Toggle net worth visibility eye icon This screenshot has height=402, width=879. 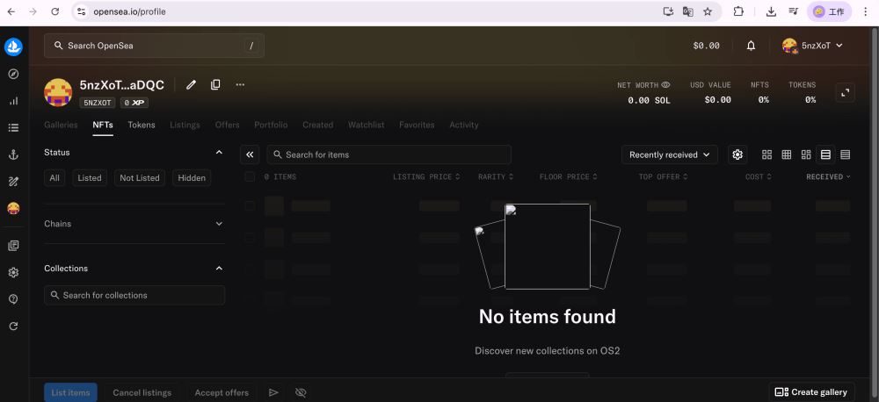point(665,85)
